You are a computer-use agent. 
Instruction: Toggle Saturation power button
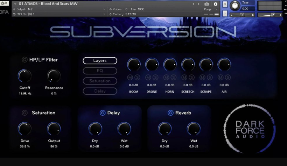pos(24,113)
